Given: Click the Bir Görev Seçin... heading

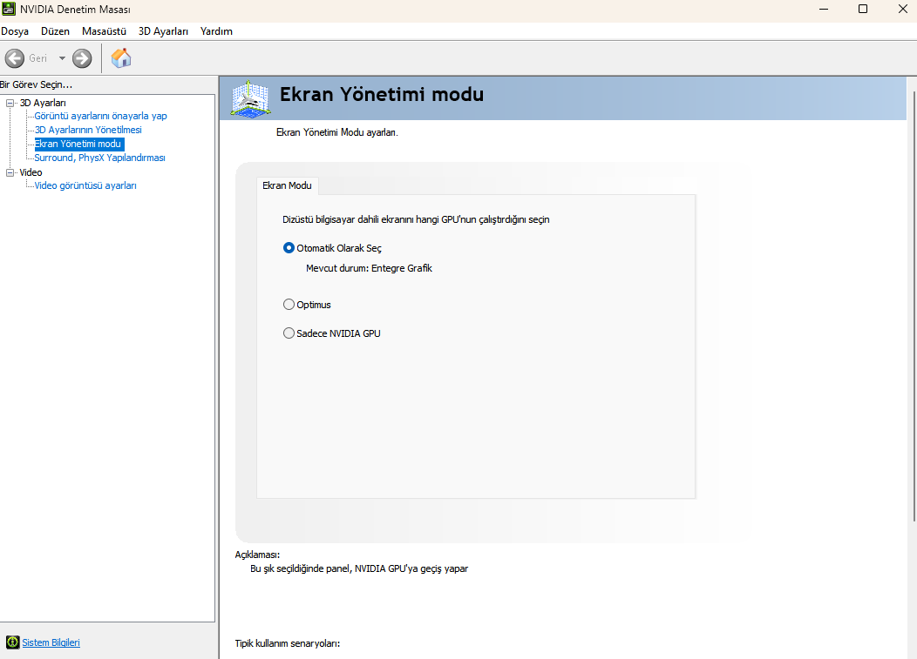Looking at the screenshot, I should (37, 84).
